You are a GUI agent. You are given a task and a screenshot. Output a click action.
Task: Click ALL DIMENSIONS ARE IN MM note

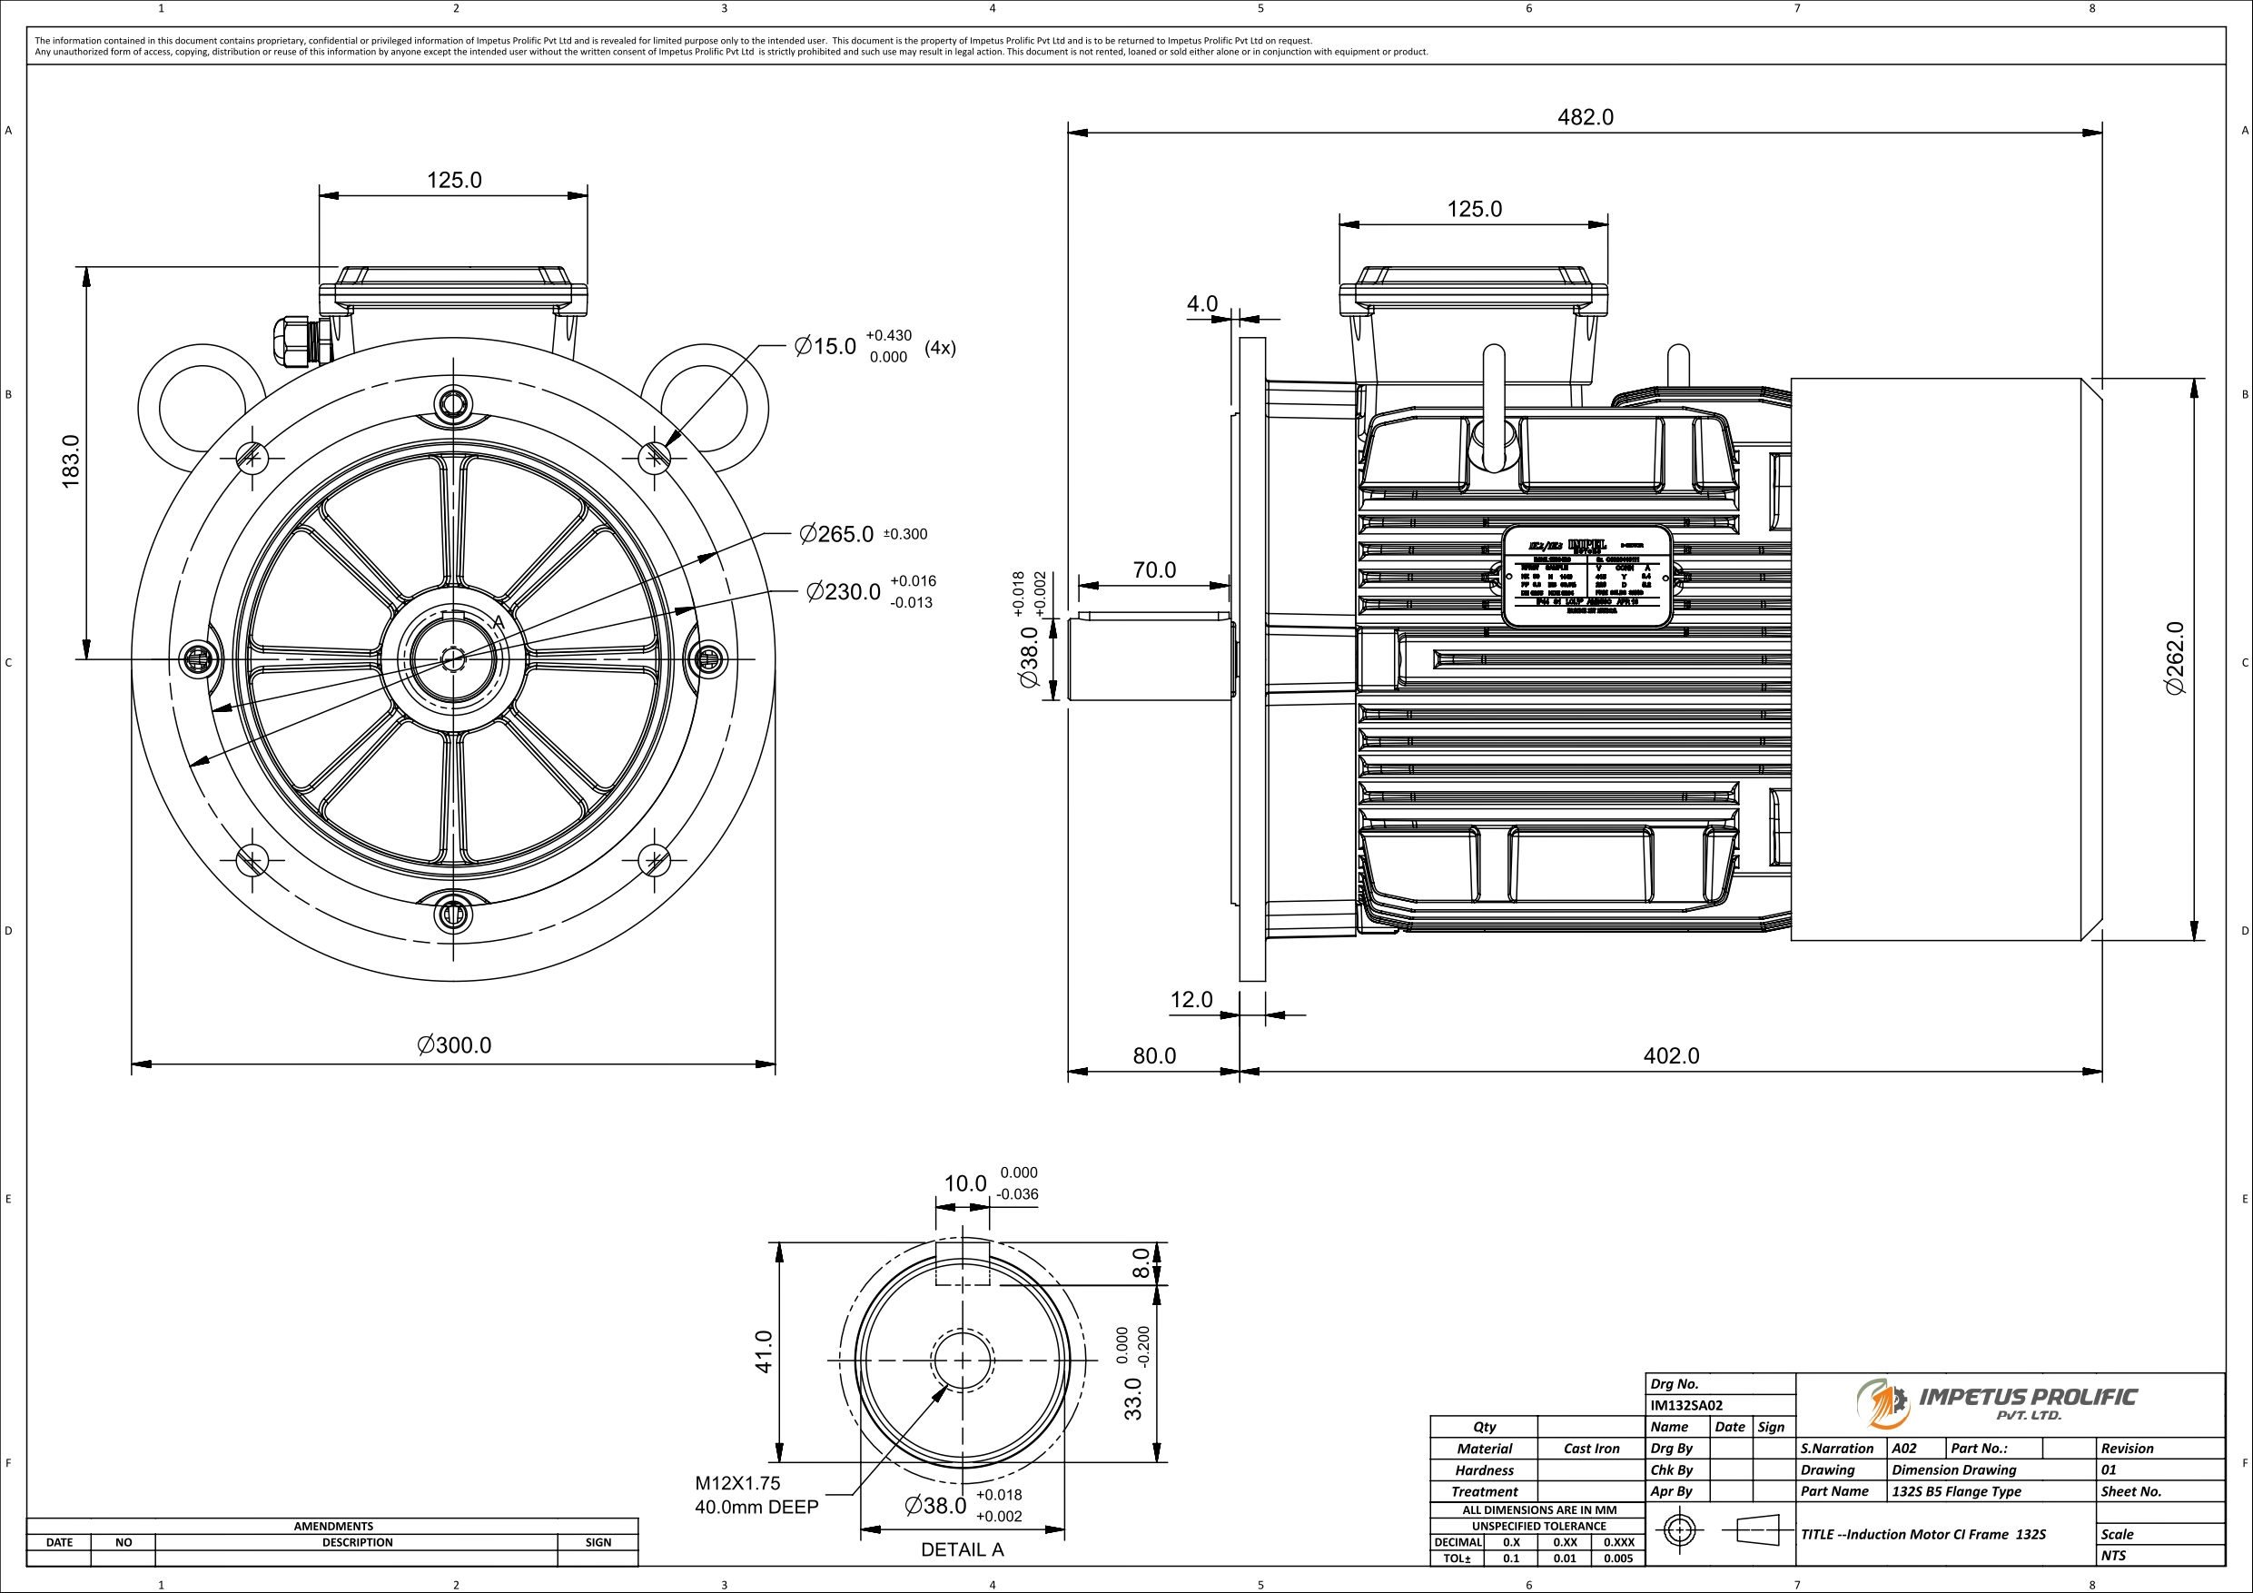(x=1538, y=1509)
